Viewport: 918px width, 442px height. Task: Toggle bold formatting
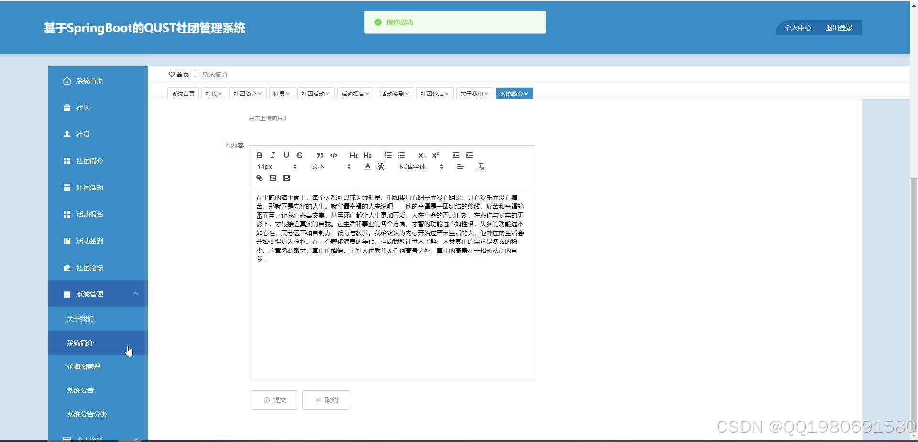(x=260, y=155)
